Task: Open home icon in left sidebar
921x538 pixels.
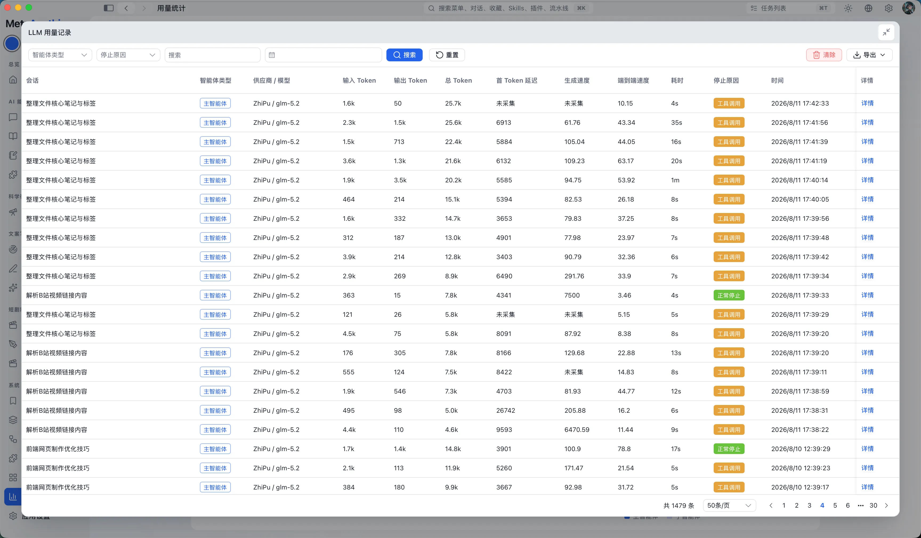Action: pyautogui.click(x=13, y=80)
